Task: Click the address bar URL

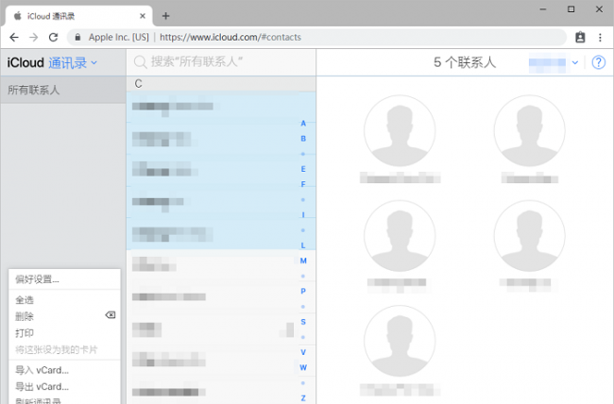Action: click(x=230, y=37)
